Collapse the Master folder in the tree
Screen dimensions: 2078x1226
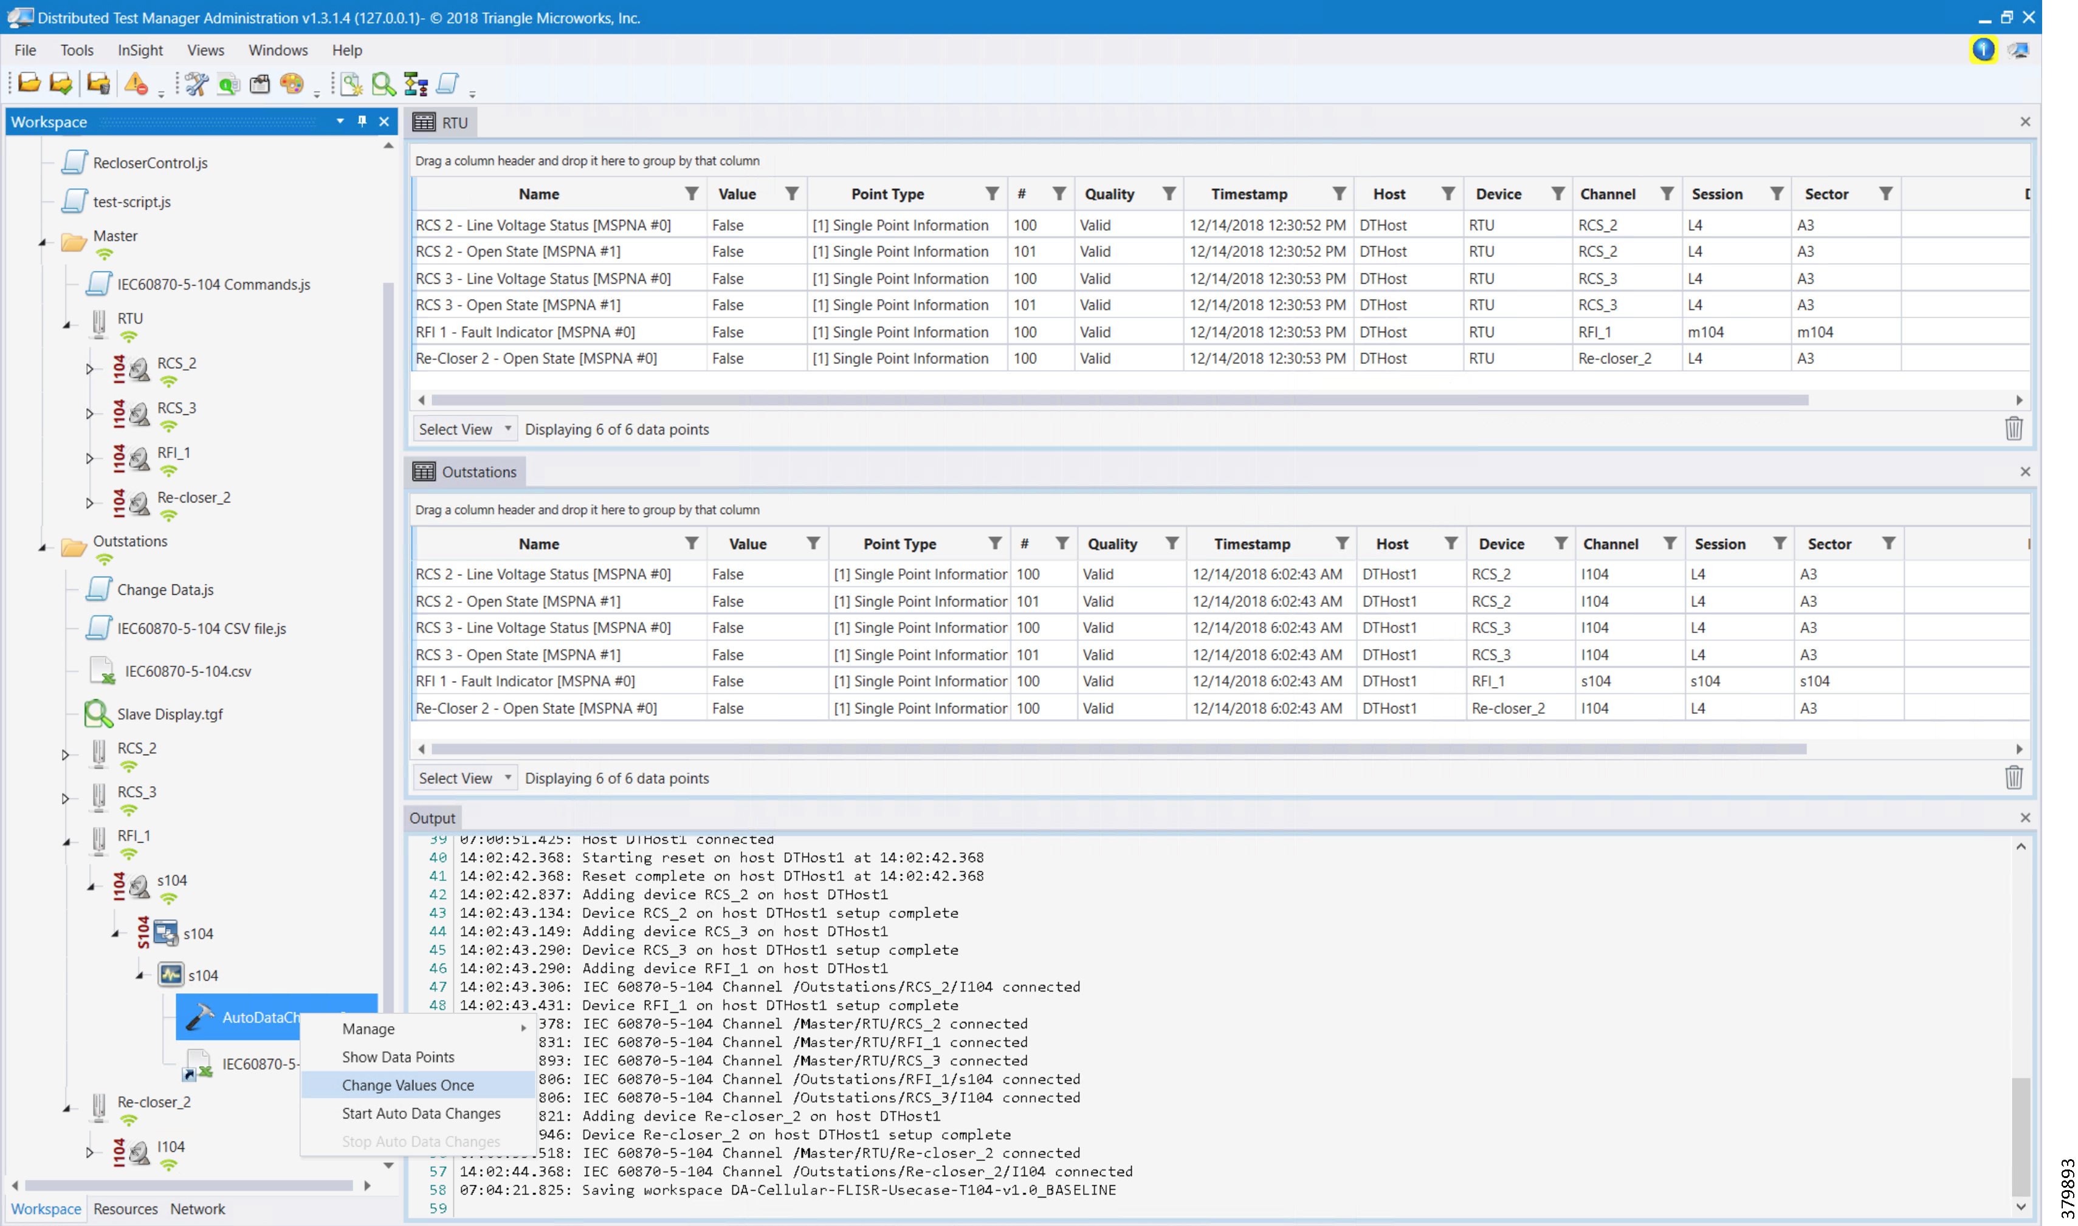[43, 243]
